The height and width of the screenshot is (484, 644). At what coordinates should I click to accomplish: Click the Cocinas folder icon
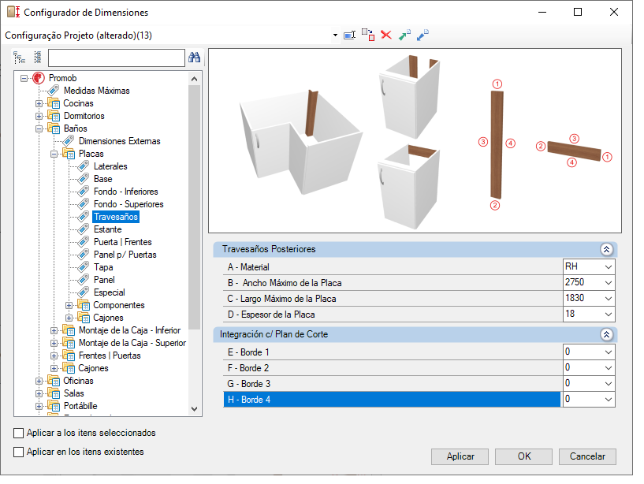(54, 103)
